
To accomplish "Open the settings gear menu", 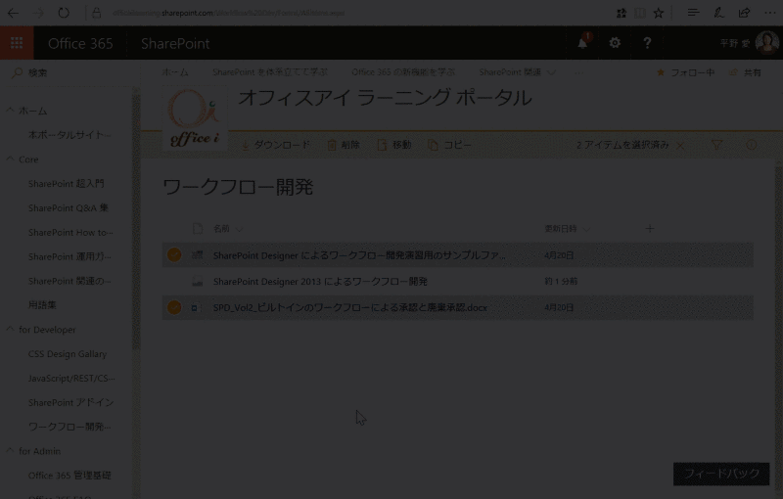I will tap(615, 43).
